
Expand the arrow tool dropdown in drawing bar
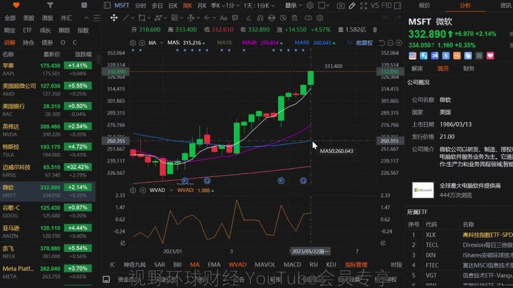coord(214,18)
